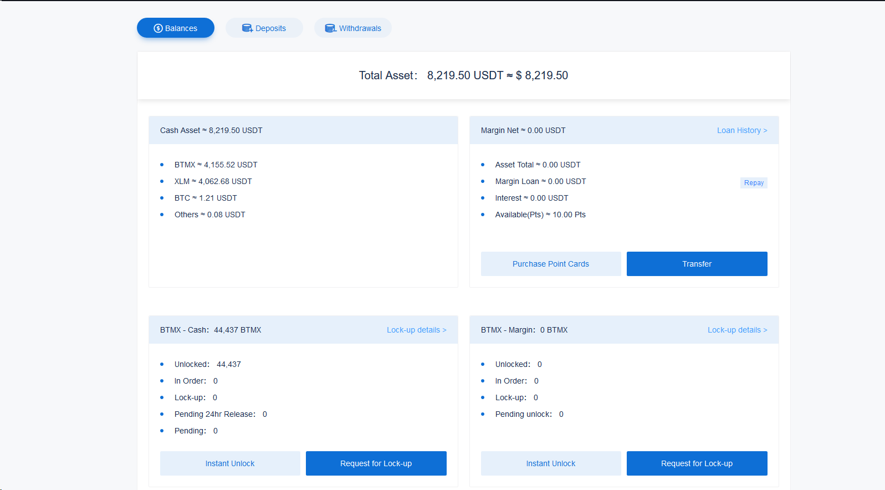Open the Loan History link

(742, 130)
